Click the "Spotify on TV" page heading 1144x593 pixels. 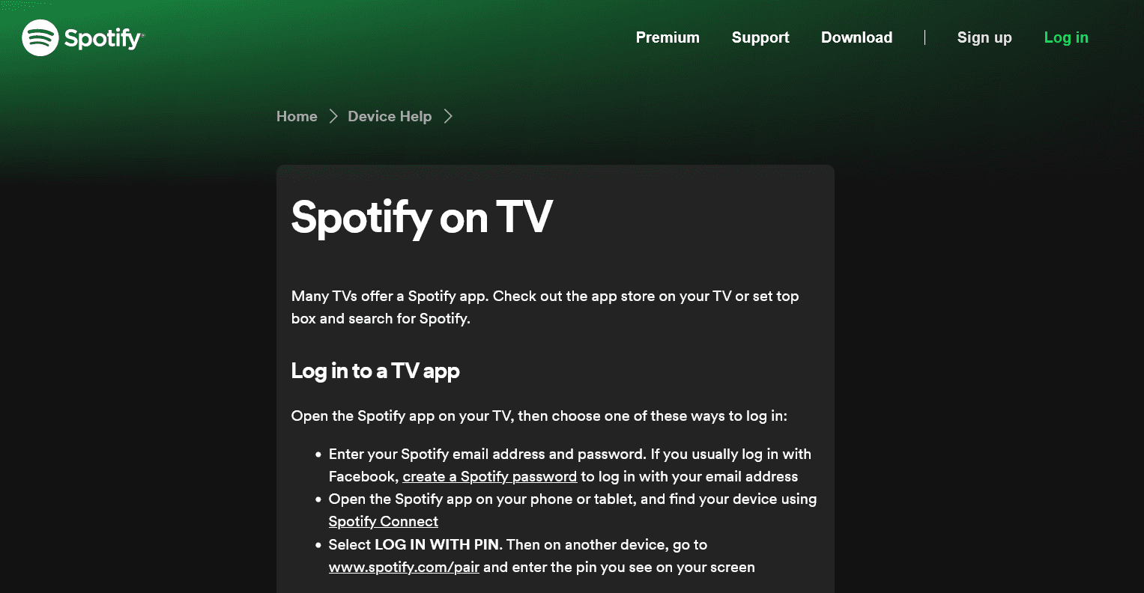[x=422, y=217]
